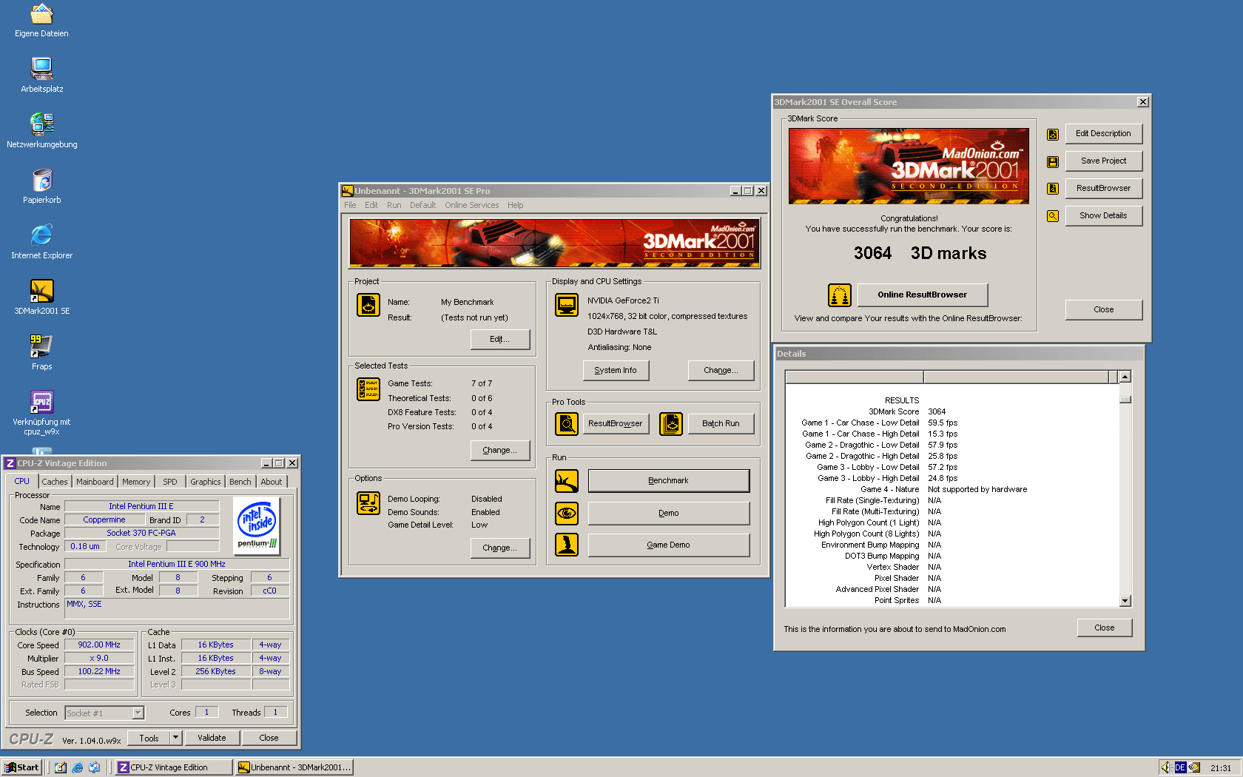Click Change... in Options section
1243x777 pixels.
tap(500, 548)
